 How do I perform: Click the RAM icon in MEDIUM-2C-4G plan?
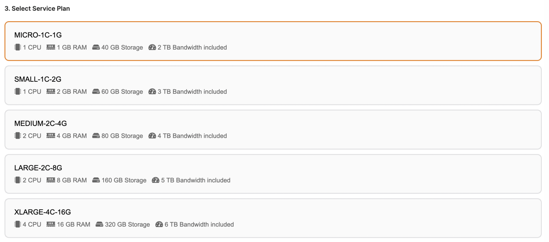pyautogui.click(x=51, y=136)
